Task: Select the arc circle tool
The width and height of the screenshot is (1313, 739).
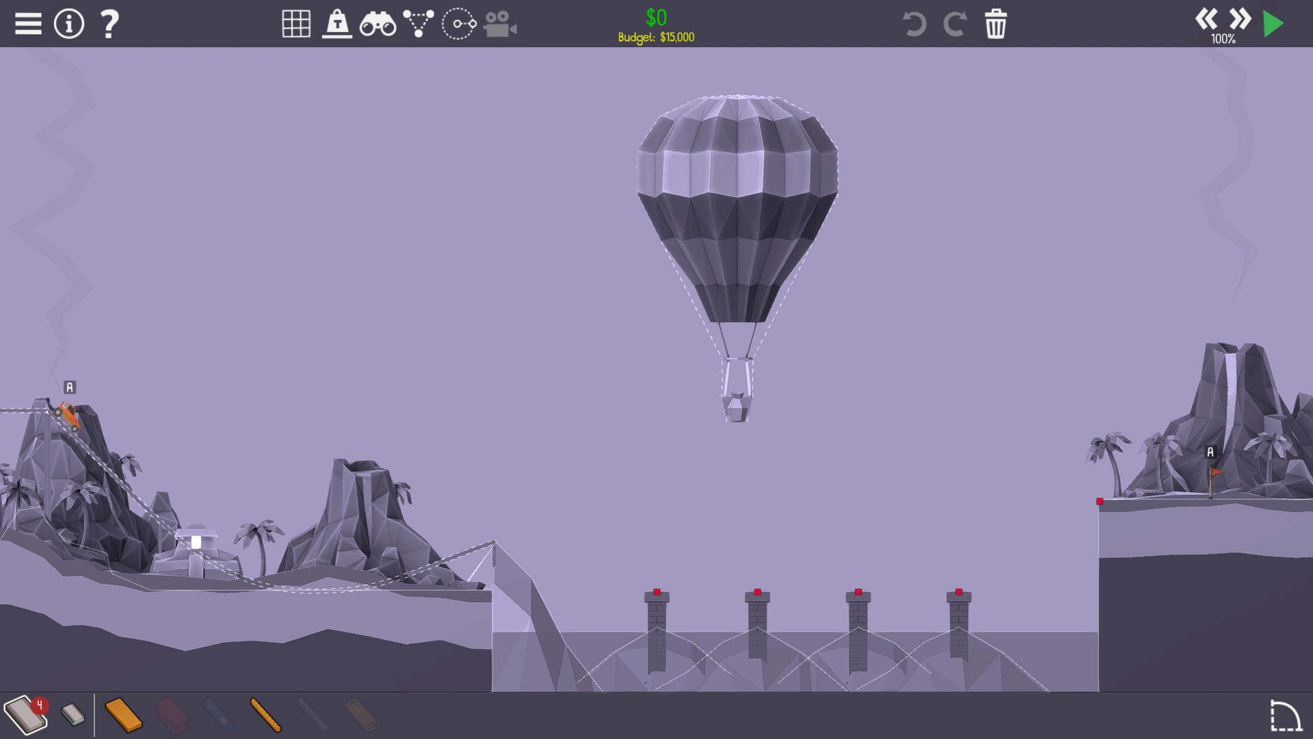Action: [x=459, y=24]
